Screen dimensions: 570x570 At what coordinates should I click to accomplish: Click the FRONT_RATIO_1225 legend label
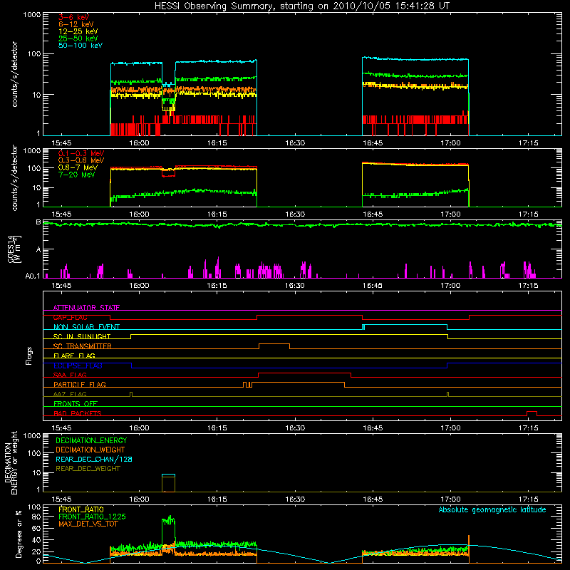(x=92, y=517)
